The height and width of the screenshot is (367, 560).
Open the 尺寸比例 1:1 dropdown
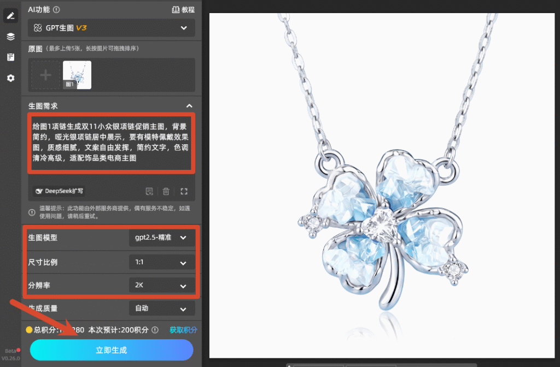162,263
